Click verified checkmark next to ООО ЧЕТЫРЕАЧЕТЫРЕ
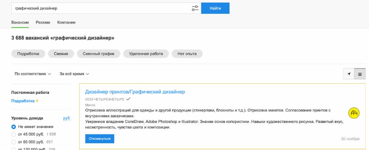The height and width of the screenshot is (150, 369). [x=128, y=99]
